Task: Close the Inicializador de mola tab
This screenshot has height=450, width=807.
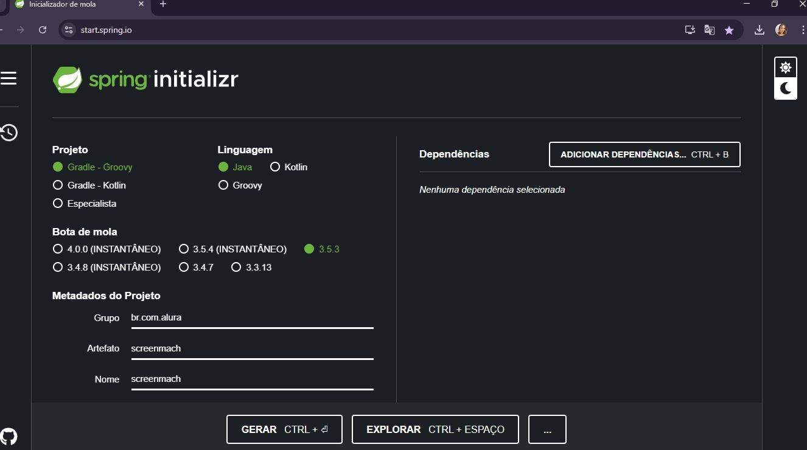Action: pyautogui.click(x=141, y=4)
